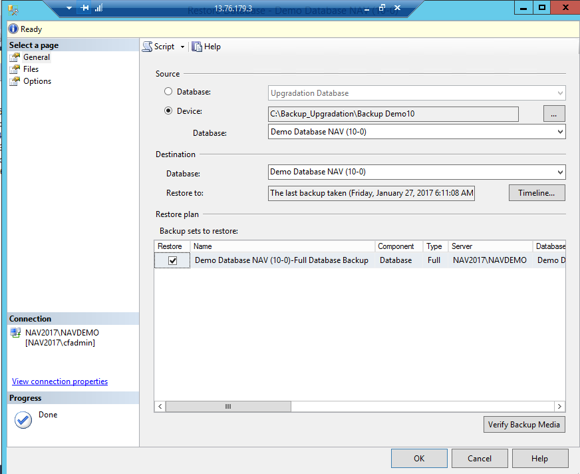Select the Device source radio button

click(x=168, y=111)
